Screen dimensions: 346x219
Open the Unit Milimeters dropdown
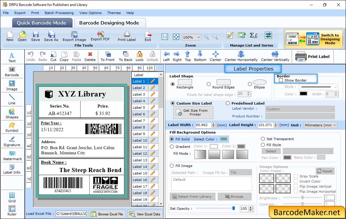click(x=321, y=125)
